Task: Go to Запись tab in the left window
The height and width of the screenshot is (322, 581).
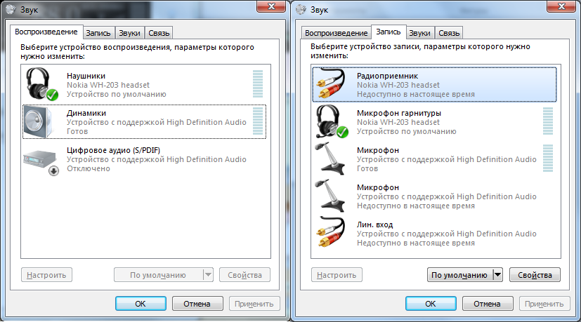Action: click(98, 33)
